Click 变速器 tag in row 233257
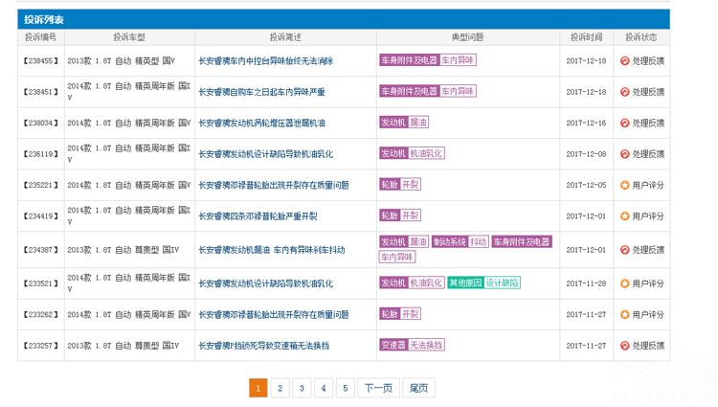The width and height of the screenshot is (718, 407). click(393, 345)
